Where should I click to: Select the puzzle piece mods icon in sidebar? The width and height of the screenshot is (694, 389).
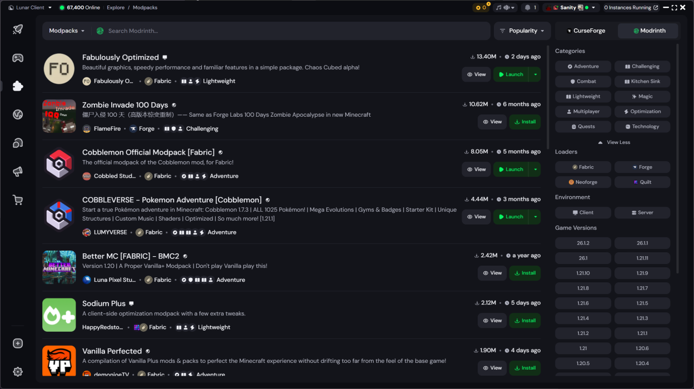coord(18,86)
